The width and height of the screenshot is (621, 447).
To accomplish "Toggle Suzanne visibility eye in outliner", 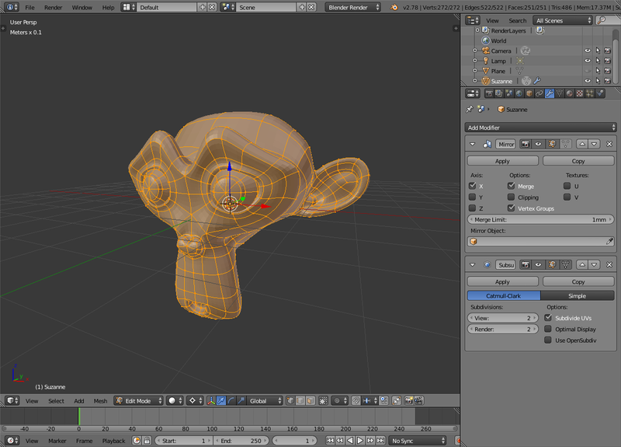I will [x=588, y=81].
